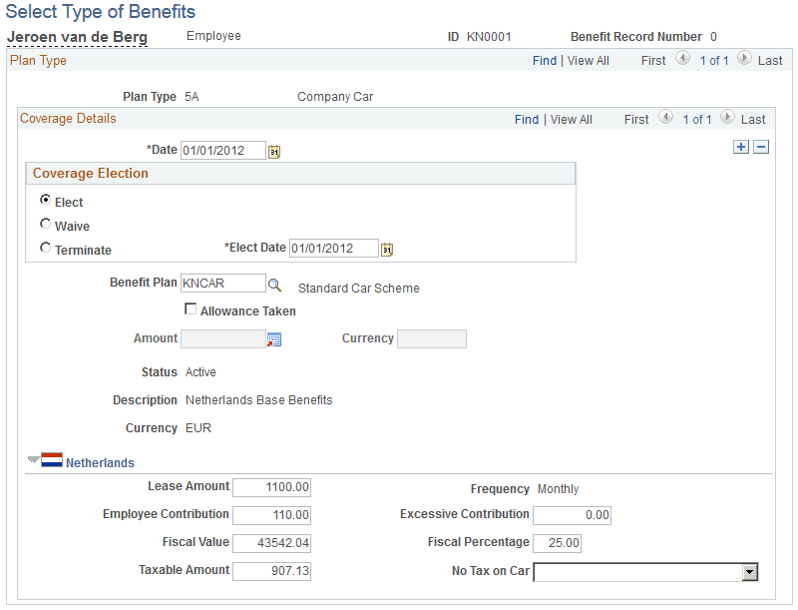Click View All in the Plan Type bar

coord(588,60)
